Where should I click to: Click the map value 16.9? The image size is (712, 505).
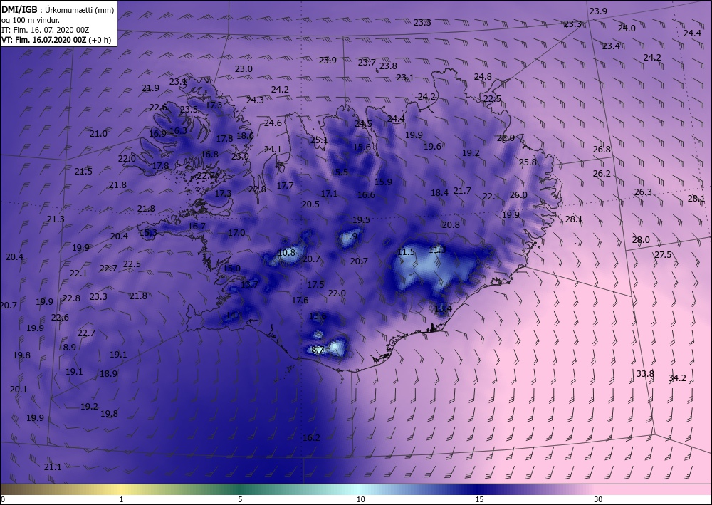[157, 133]
